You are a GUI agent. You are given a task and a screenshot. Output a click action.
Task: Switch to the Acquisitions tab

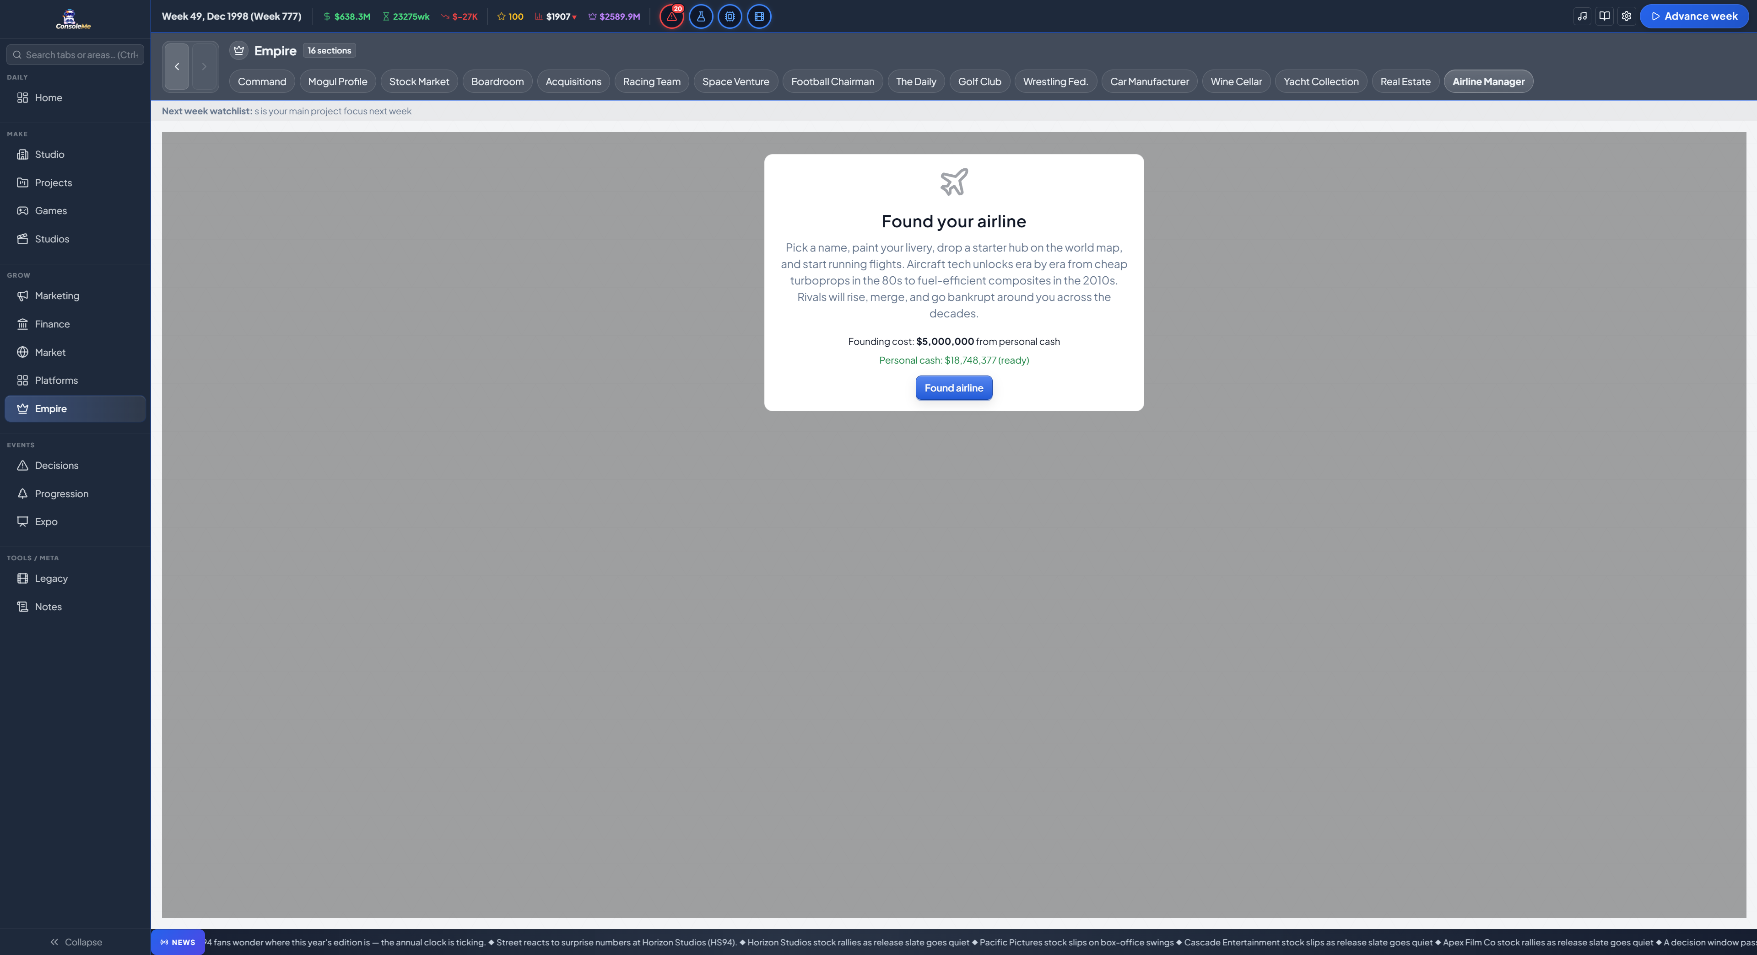pyautogui.click(x=573, y=81)
